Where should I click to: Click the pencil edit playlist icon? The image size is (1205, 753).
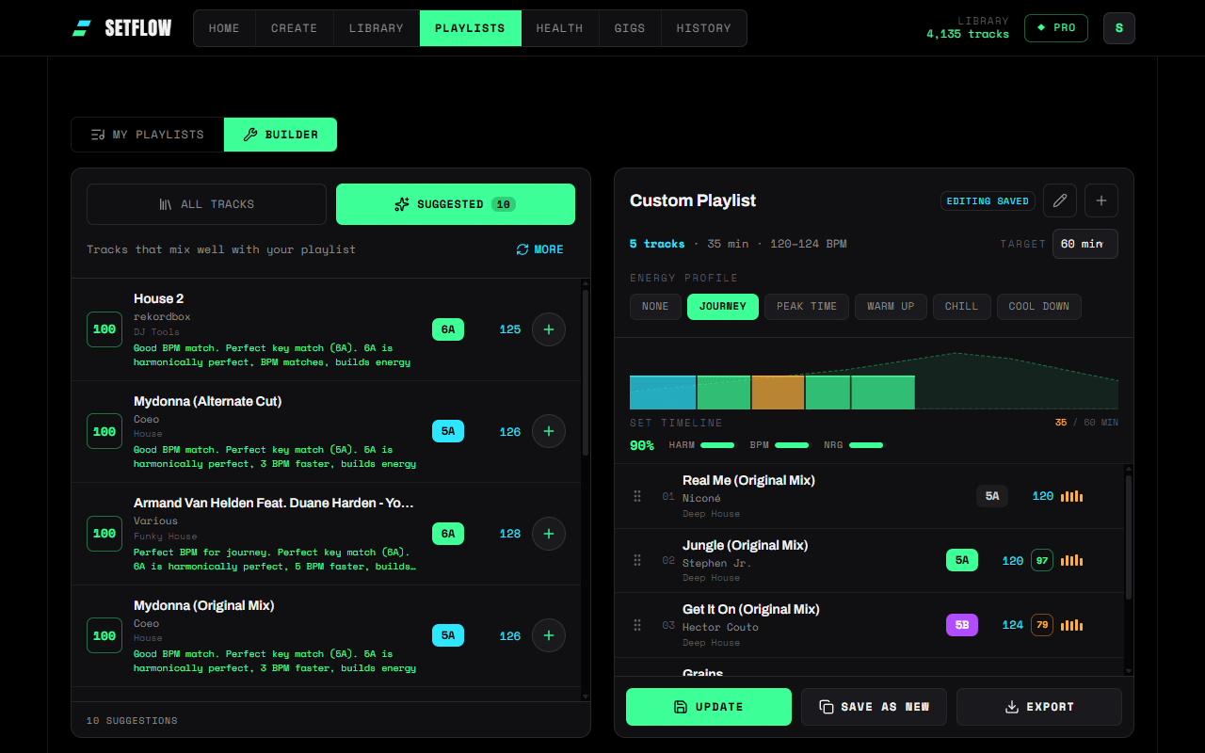1060,200
